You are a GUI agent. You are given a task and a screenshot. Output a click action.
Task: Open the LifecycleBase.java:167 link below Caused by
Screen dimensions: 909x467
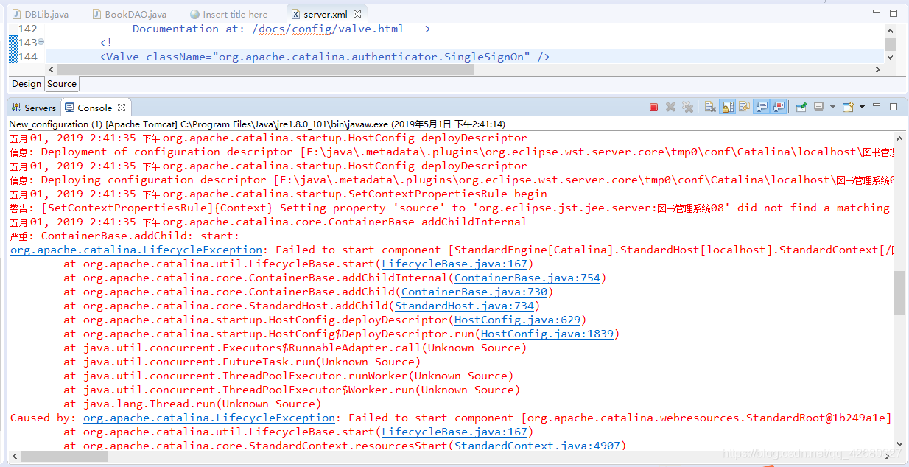tap(454, 432)
